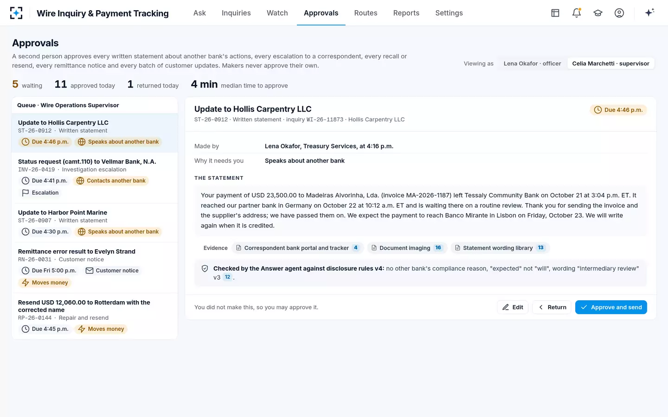Click the clock icon in Due 4:46 p.m. badge of detail header
Image resolution: width=668 pixels, height=417 pixels.
598,110
